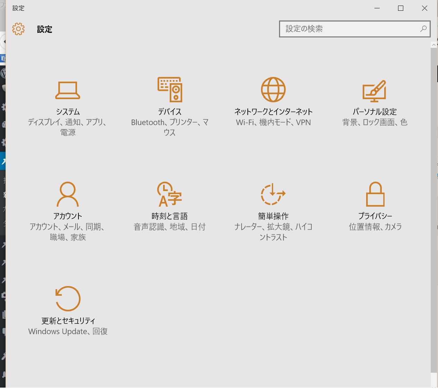This screenshot has width=438, height=389.
Task: Click the text 位置情報、カメラ
Action: pos(375,227)
